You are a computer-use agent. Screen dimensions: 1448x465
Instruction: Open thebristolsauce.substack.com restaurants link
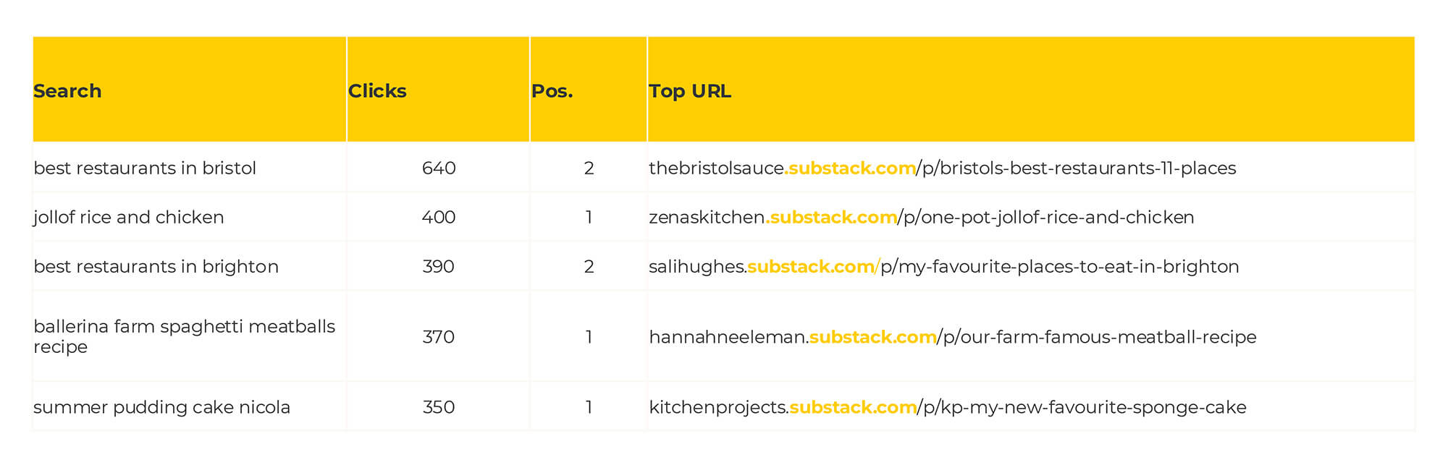click(942, 168)
